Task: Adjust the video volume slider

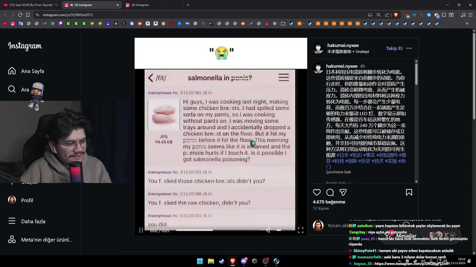Action: [284, 230]
